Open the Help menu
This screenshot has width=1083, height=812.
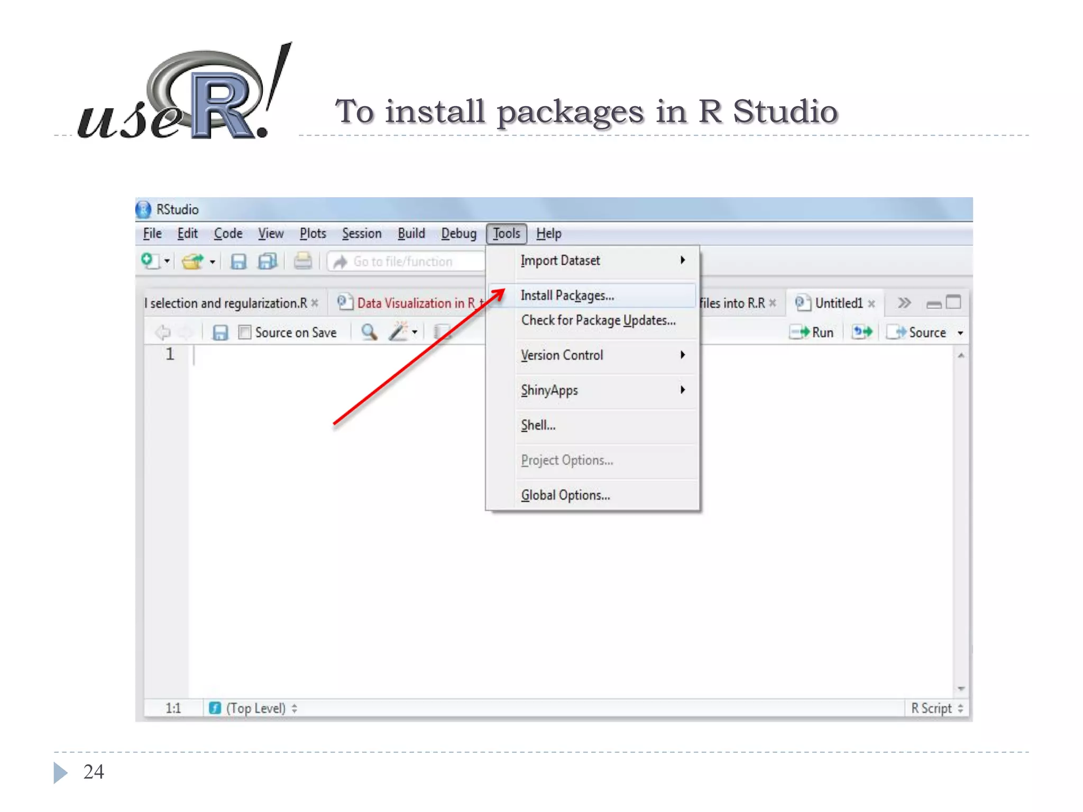(548, 234)
